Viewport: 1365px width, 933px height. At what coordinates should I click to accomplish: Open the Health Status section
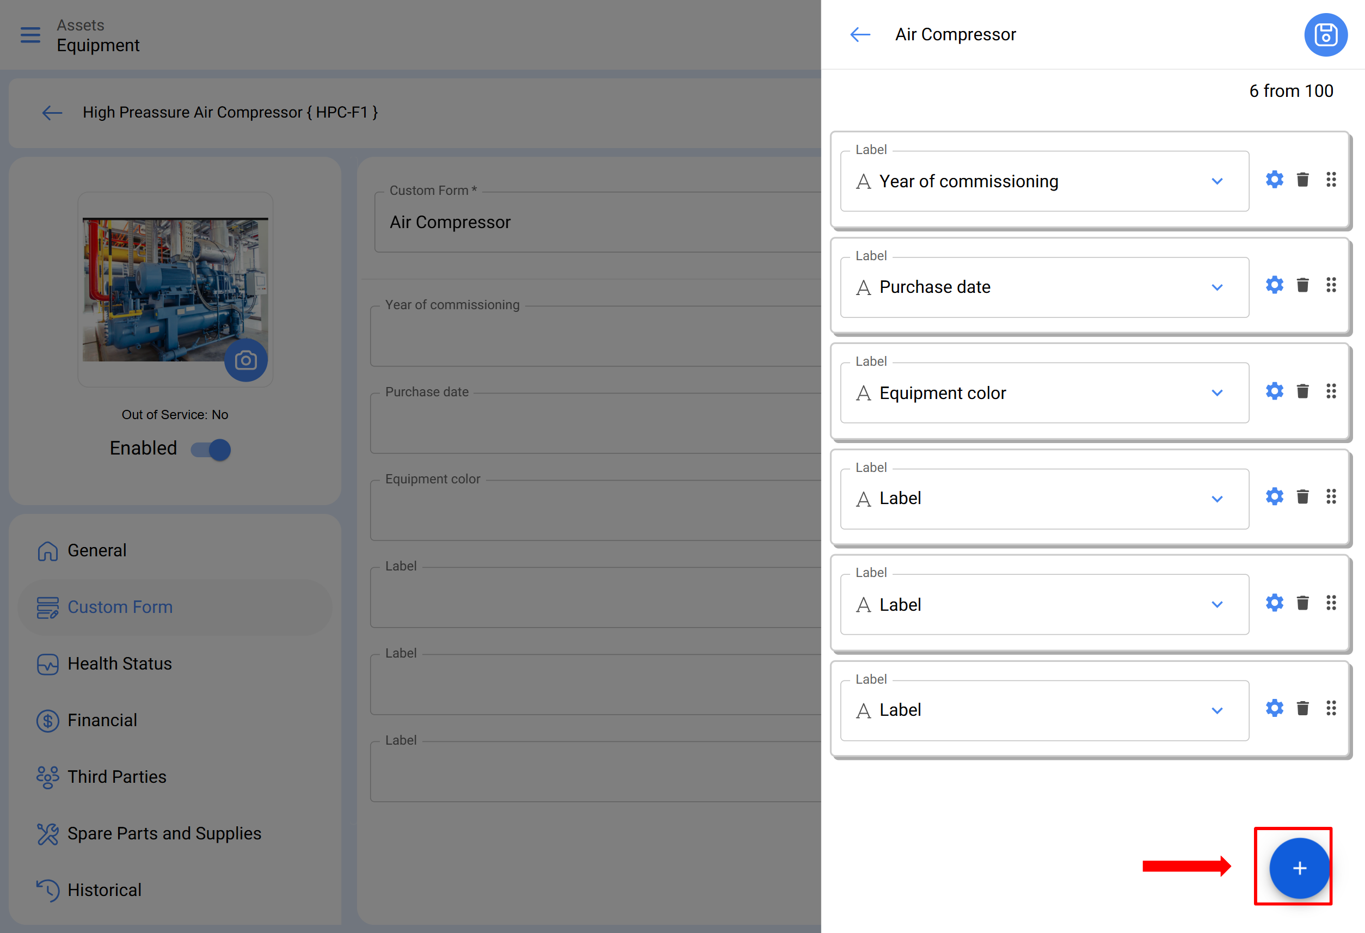120,664
